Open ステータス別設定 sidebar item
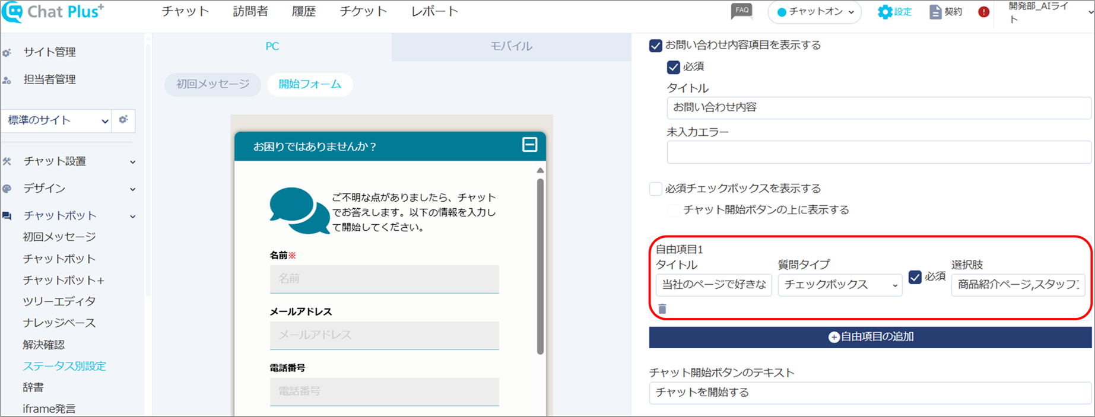The image size is (1095, 417). [64, 366]
